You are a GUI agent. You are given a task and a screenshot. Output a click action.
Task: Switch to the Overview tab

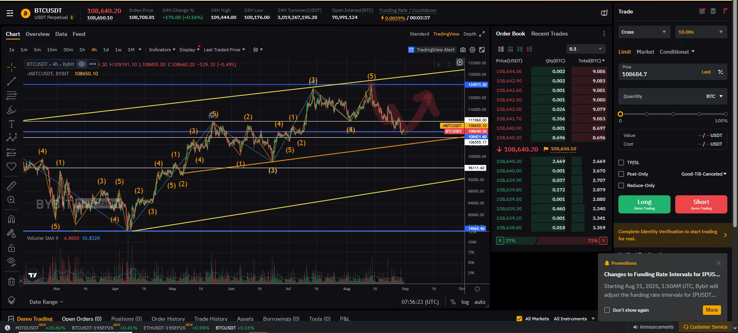pos(37,34)
